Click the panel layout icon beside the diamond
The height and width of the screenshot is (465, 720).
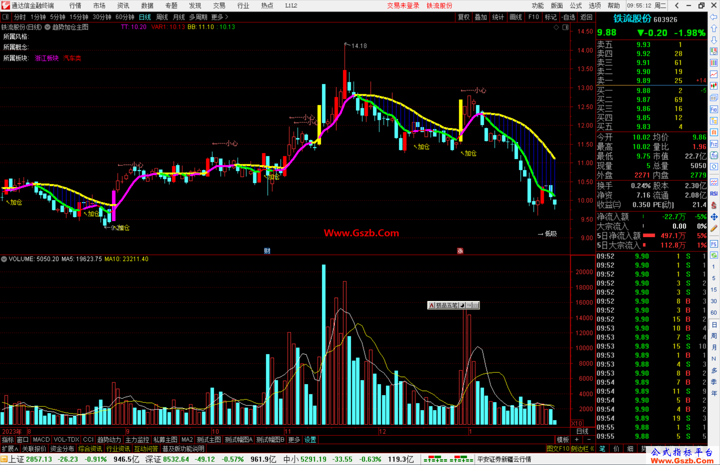[x=565, y=27]
